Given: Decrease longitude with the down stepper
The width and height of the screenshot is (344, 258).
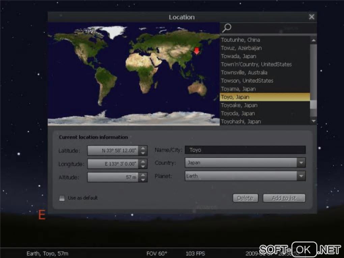Looking at the screenshot, I should tap(143, 167).
